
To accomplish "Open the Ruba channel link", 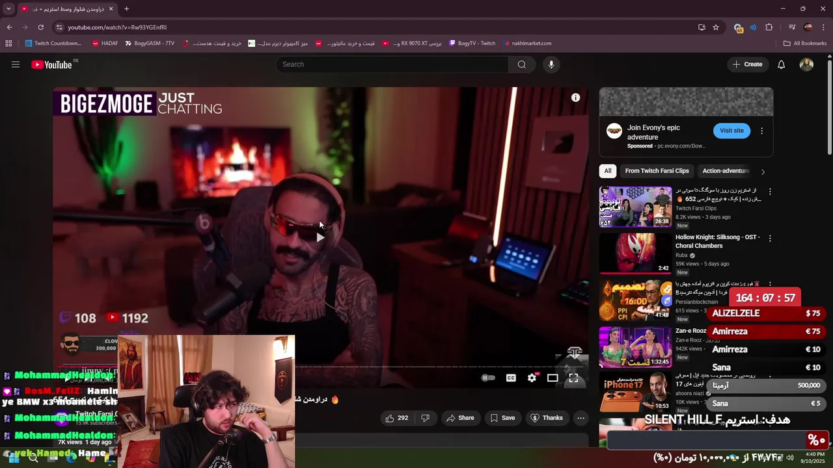I will coord(681,255).
